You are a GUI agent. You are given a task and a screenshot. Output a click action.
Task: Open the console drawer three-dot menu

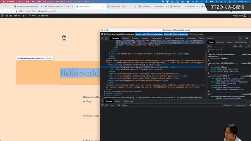click(x=103, y=101)
